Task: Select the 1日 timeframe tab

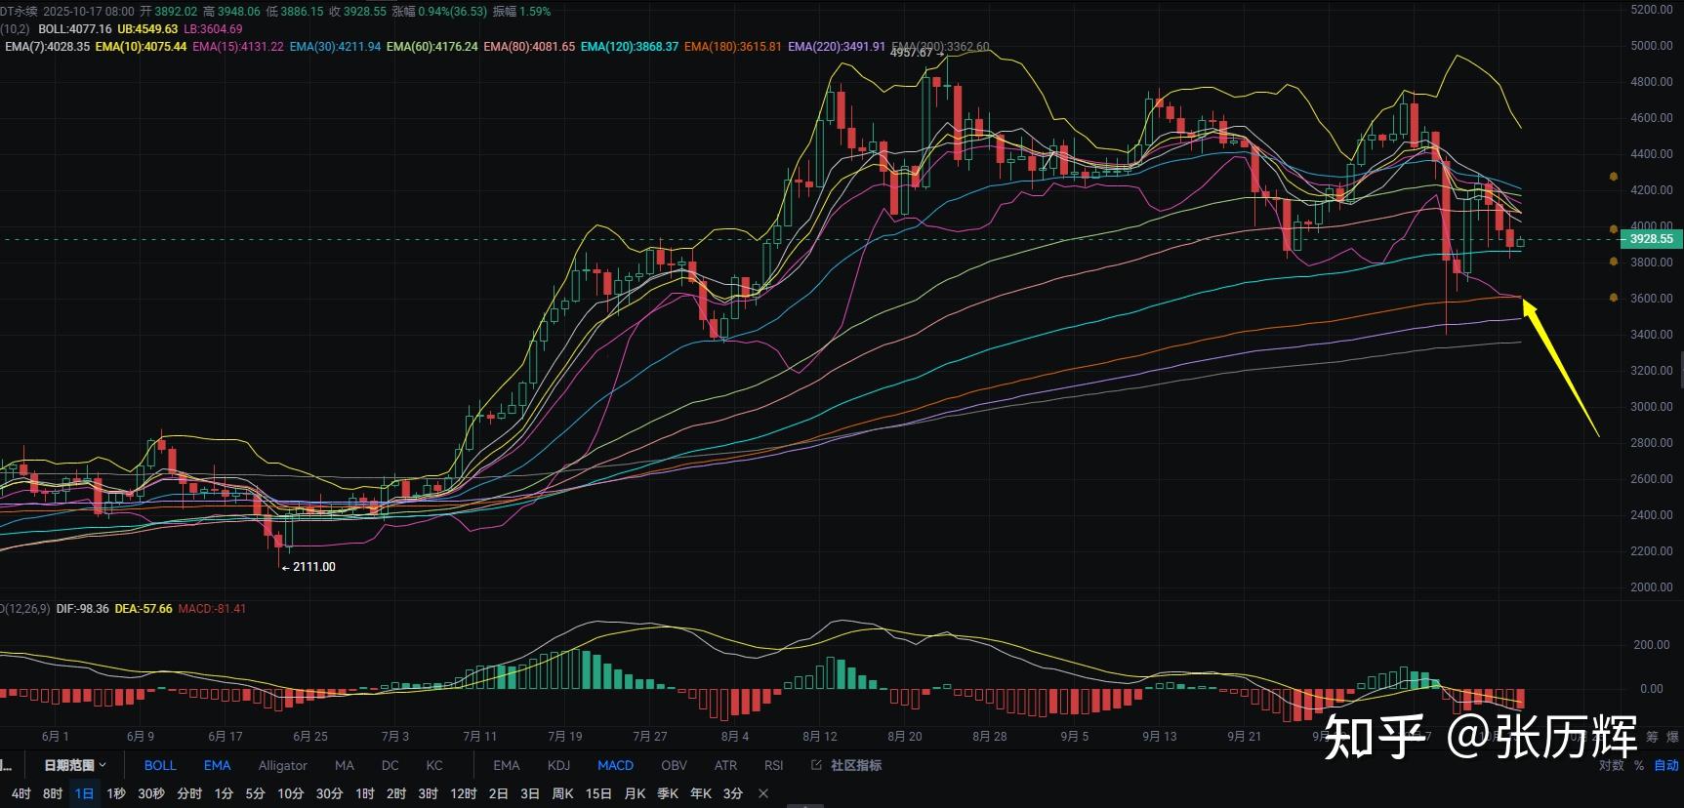Action: click(x=85, y=793)
